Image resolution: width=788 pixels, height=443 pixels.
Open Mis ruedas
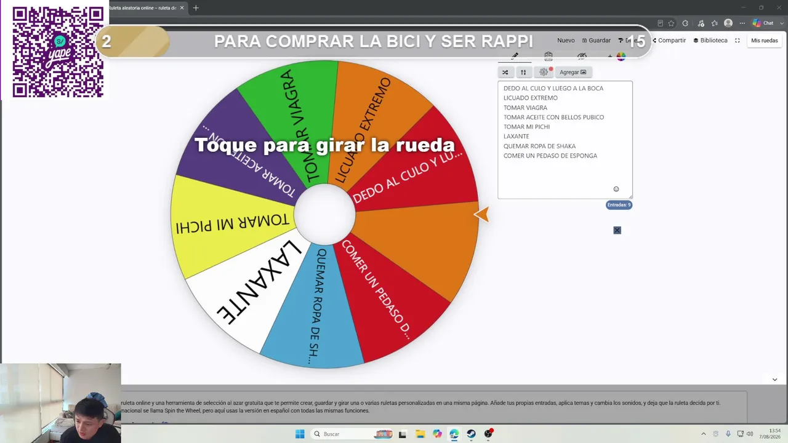tap(765, 41)
